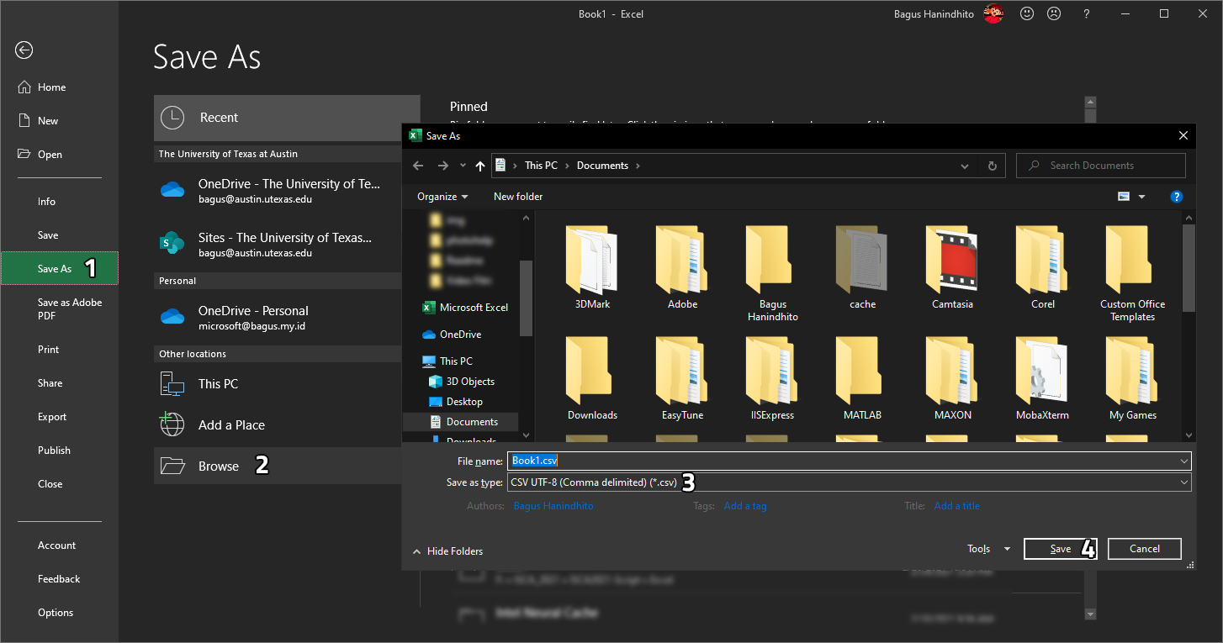Select the Recent locations entry
Image resolution: width=1223 pixels, height=643 pixels.
[287, 118]
